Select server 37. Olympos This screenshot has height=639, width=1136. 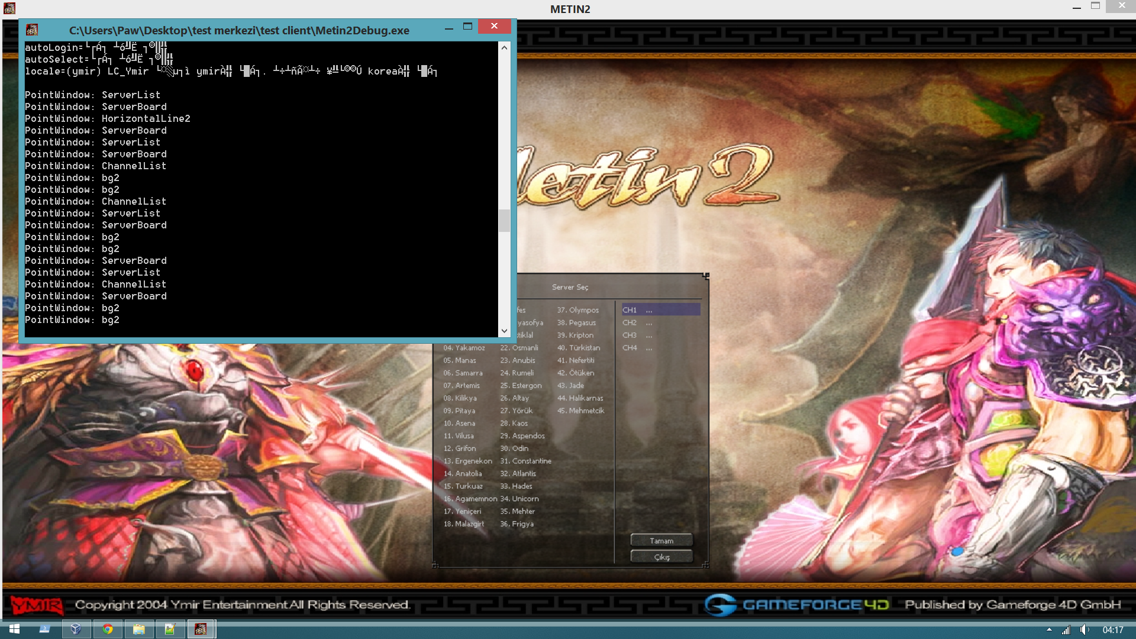pyautogui.click(x=578, y=309)
